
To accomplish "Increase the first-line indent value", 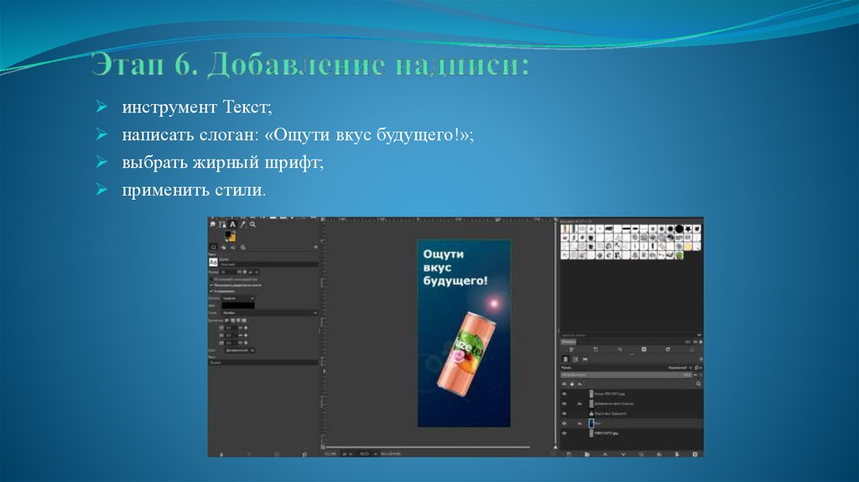I will coord(246,327).
